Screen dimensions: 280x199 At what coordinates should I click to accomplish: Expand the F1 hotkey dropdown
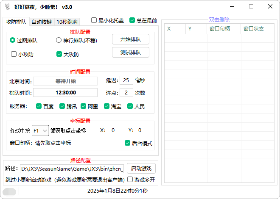coord(40,130)
